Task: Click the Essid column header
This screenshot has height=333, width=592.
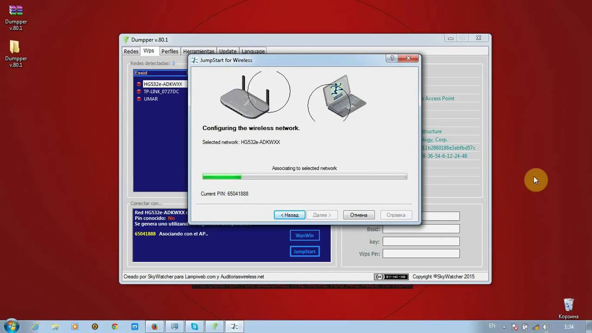Action: (x=160, y=73)
